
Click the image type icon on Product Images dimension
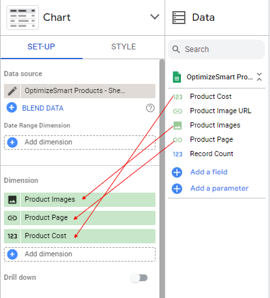pos(12,200)
